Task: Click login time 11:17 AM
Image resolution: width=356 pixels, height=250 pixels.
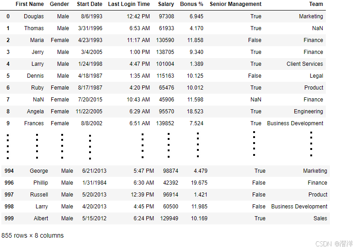Action: tap(138, 40)
